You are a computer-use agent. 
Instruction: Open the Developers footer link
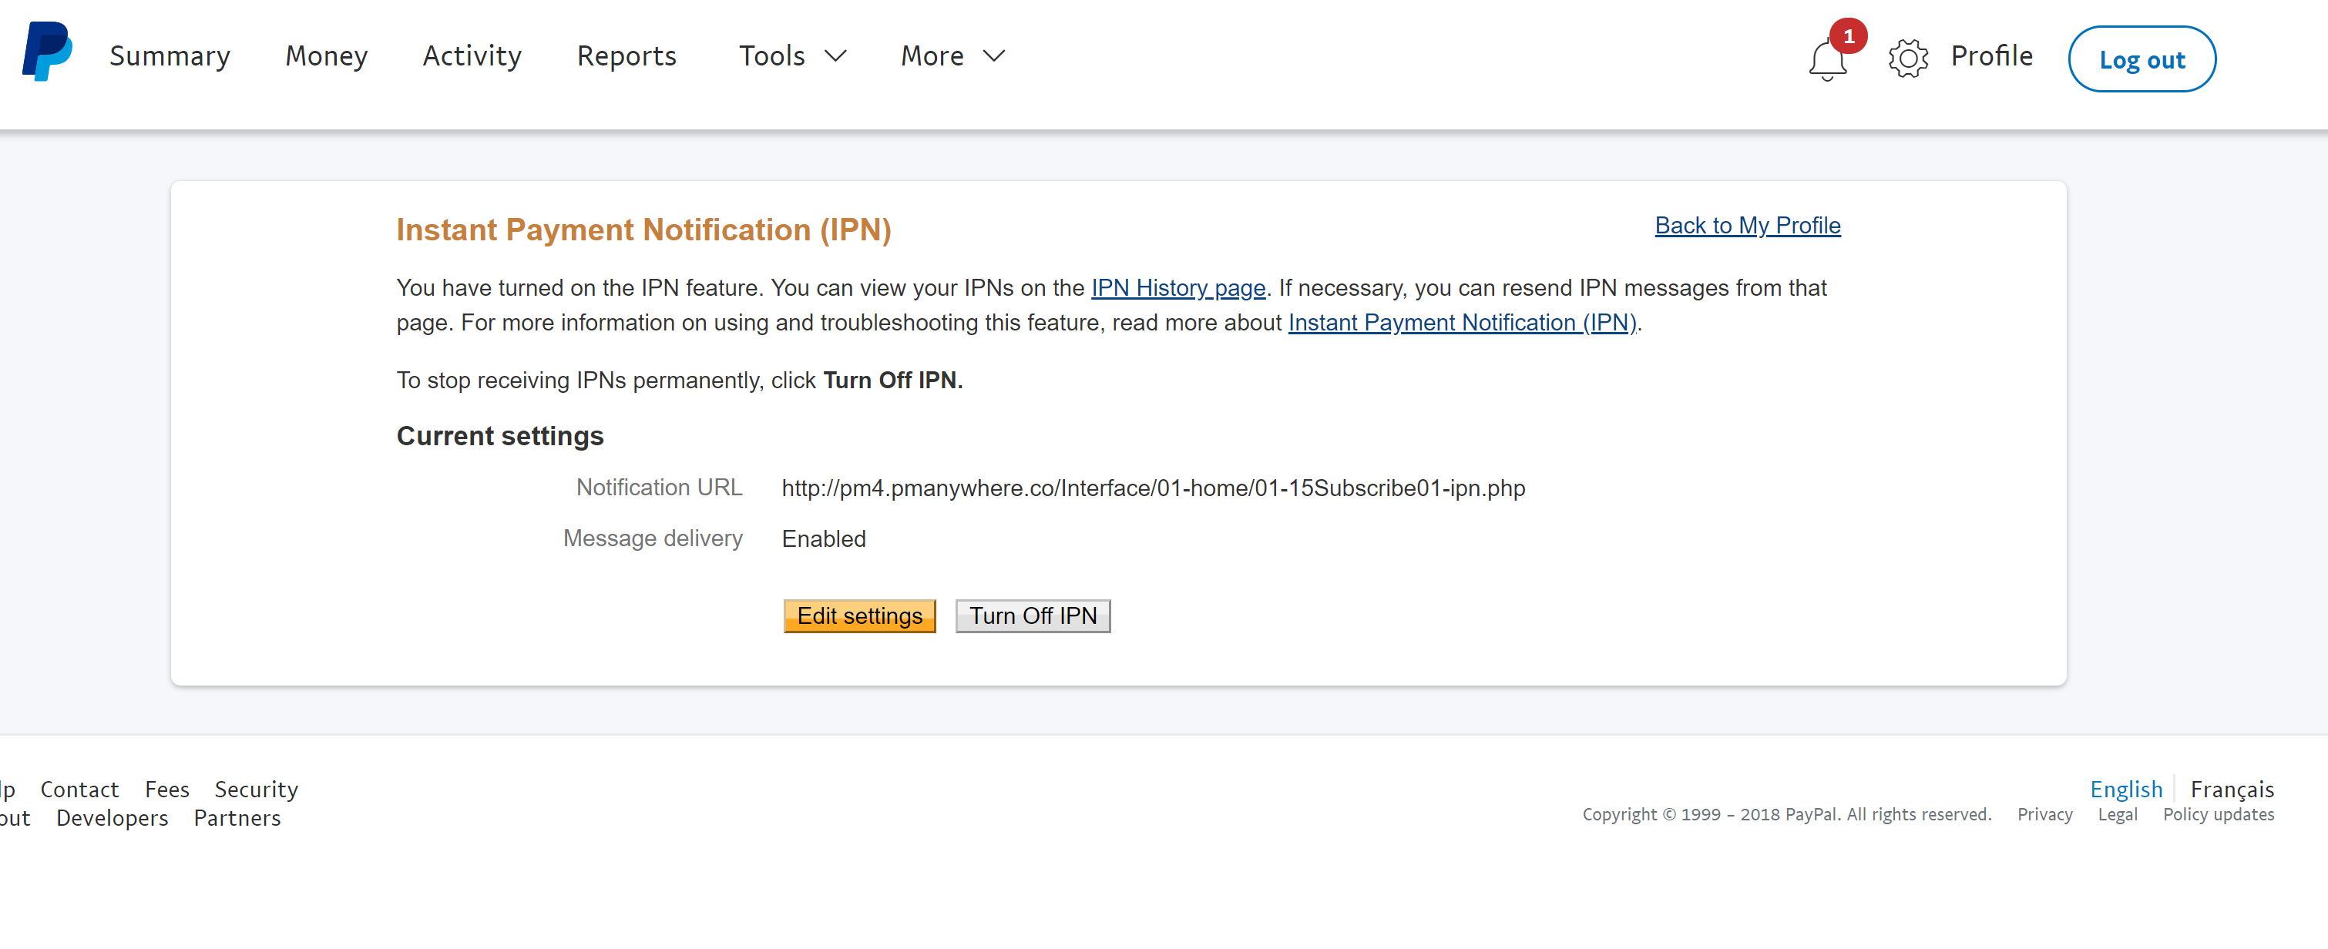pos(112,818)
